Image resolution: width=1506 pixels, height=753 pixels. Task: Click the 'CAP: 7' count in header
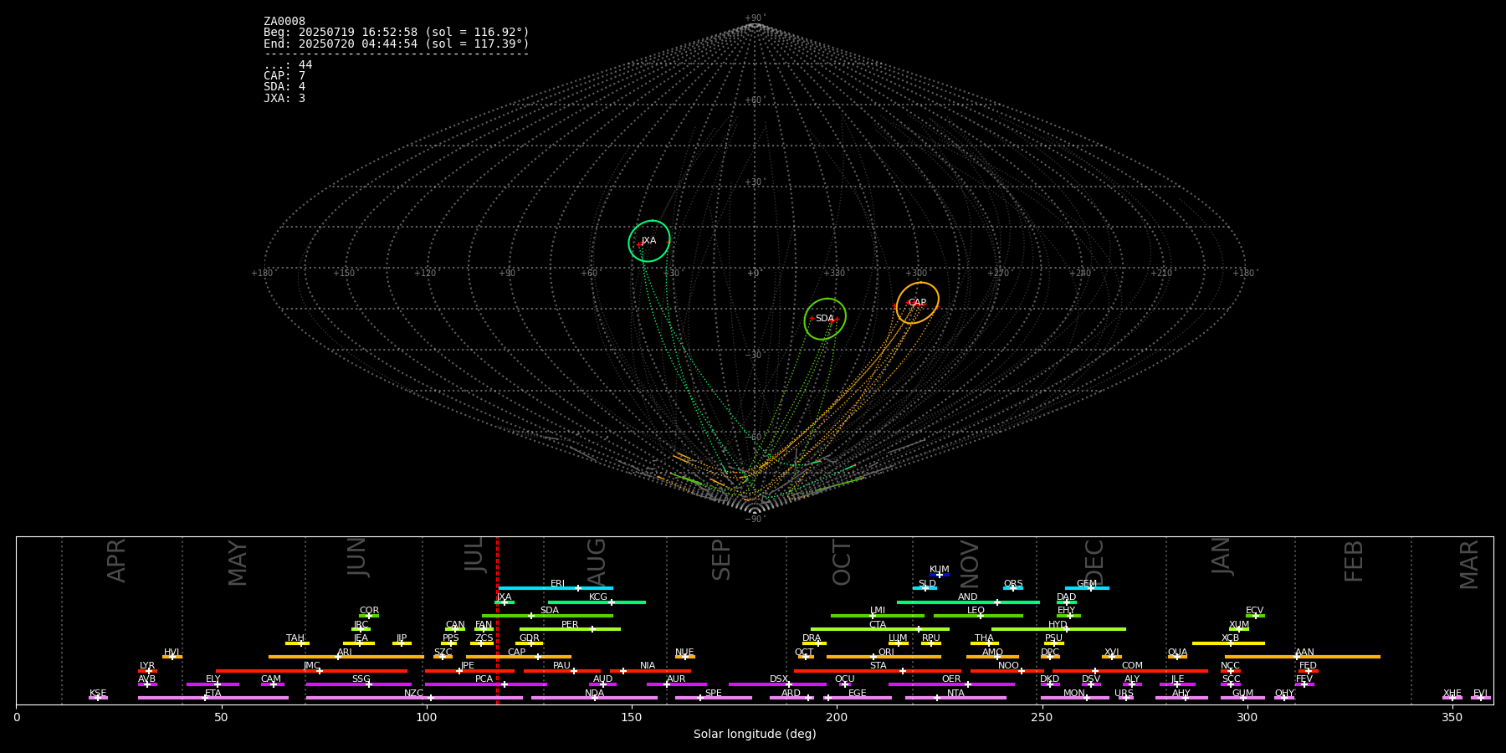[284, 76]
